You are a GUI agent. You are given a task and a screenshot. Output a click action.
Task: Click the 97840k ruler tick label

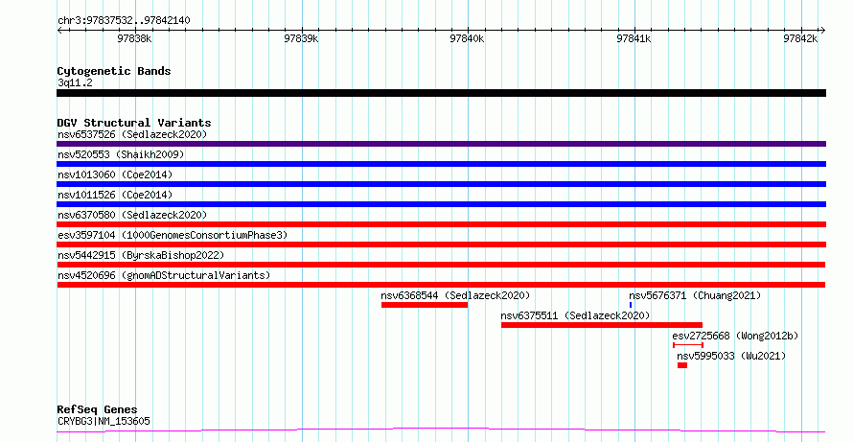coord(468,38)
